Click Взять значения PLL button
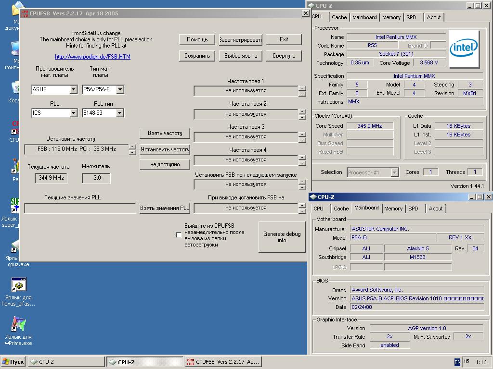The image size is (493, 369). pyautogui.click(x=165, y=208)
